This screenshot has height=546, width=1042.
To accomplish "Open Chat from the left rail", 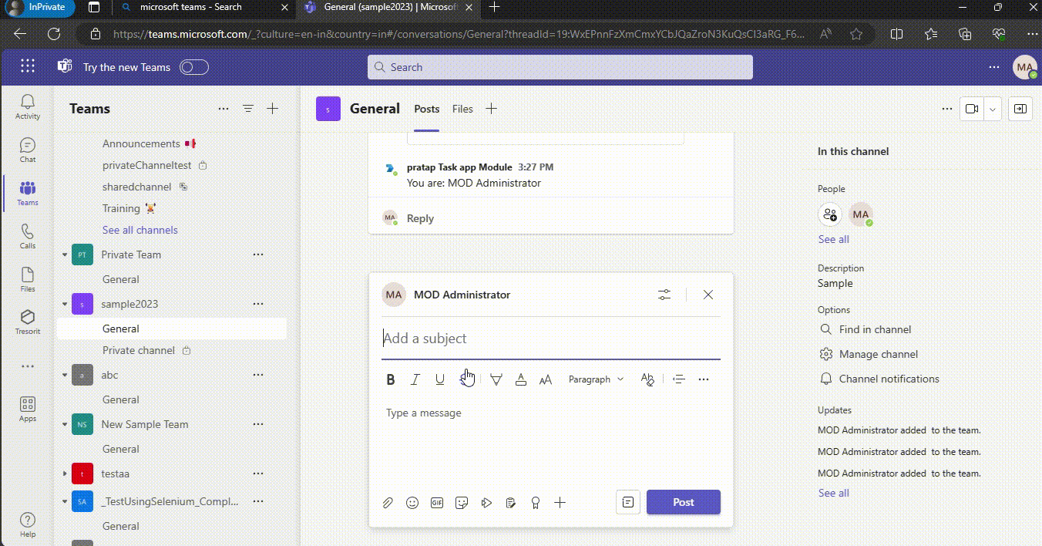I will coord(28,150).
